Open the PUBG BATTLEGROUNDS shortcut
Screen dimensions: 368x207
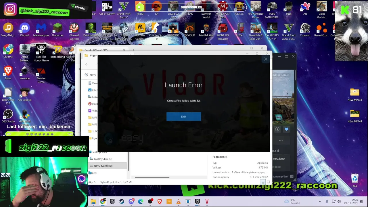tap(272, 10)
